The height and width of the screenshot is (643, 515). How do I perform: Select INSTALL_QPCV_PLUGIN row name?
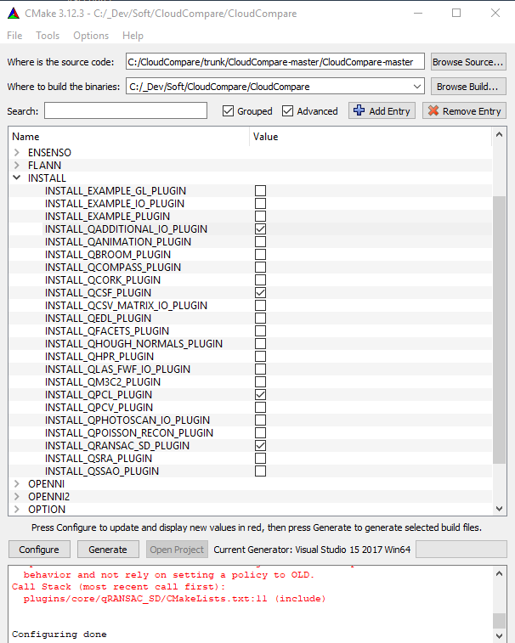[99, 407]
